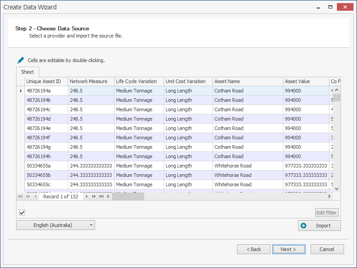
Task: Click the Life Cycle Variation column header
Action: 139,81
